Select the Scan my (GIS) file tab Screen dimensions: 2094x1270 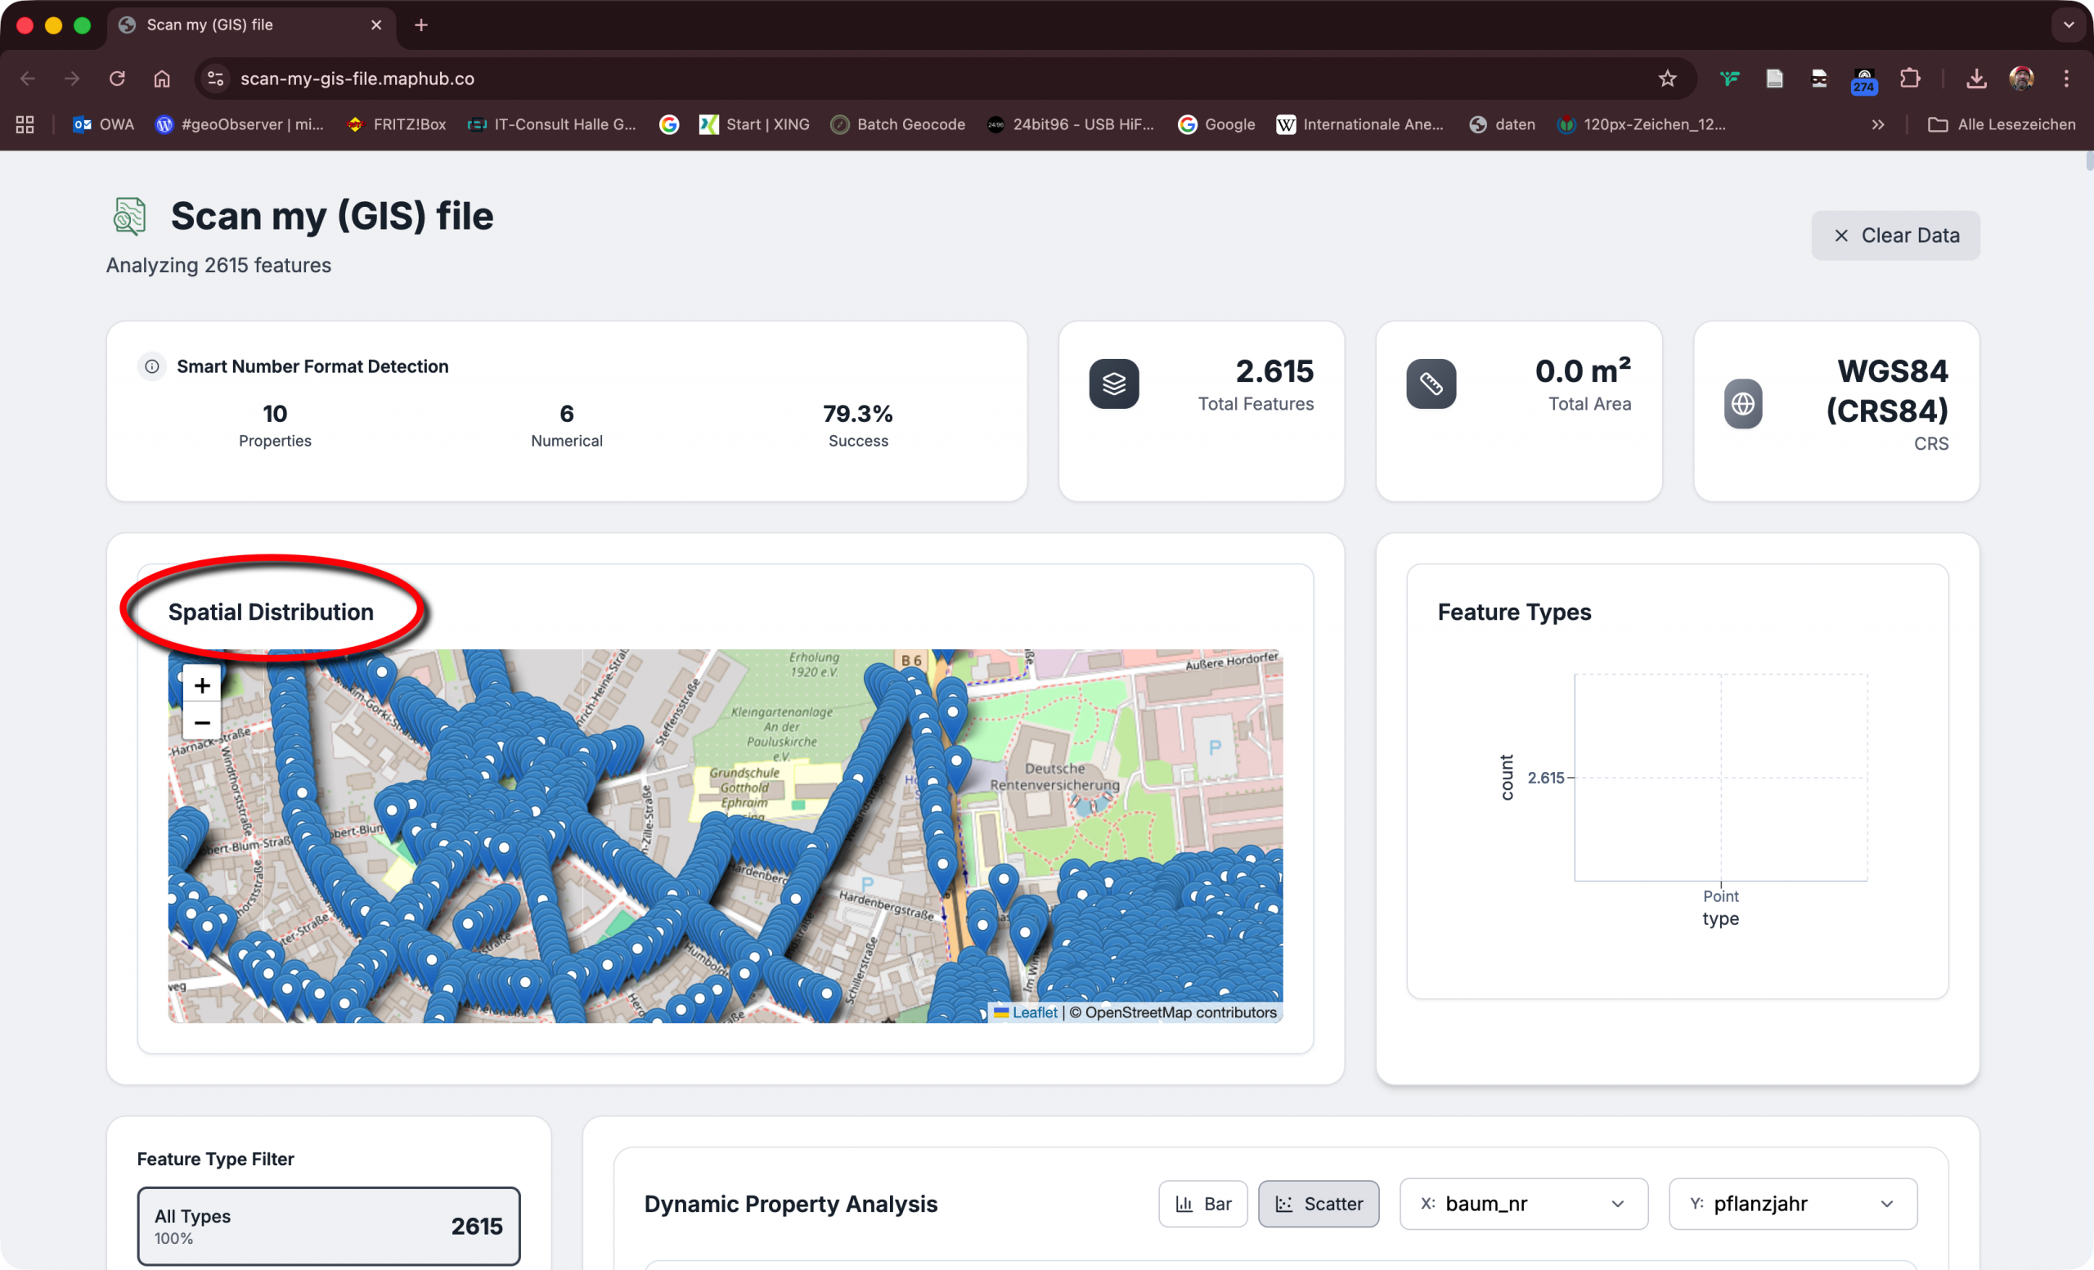[209, 25]
